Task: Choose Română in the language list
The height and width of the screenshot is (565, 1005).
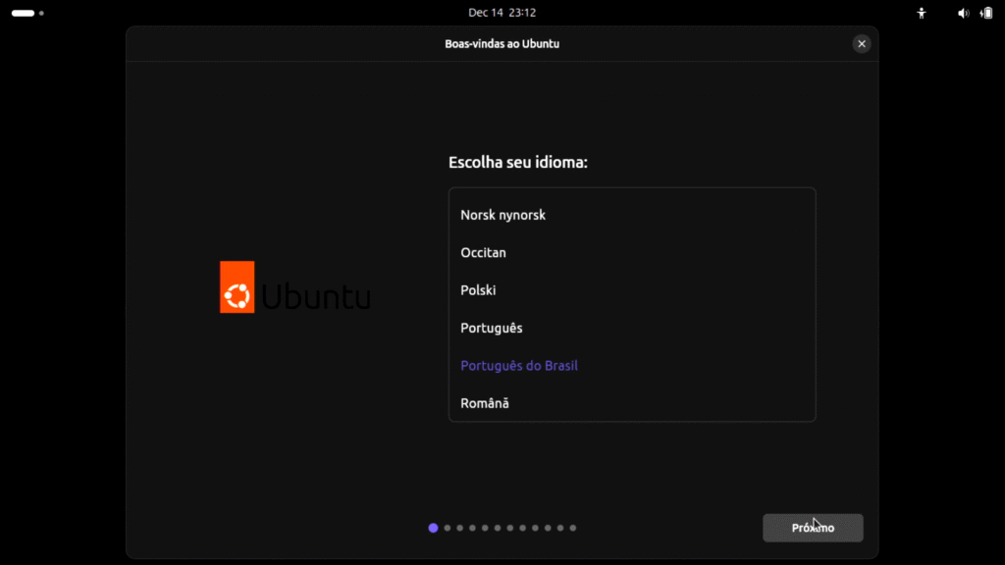Action: (485, 403)
